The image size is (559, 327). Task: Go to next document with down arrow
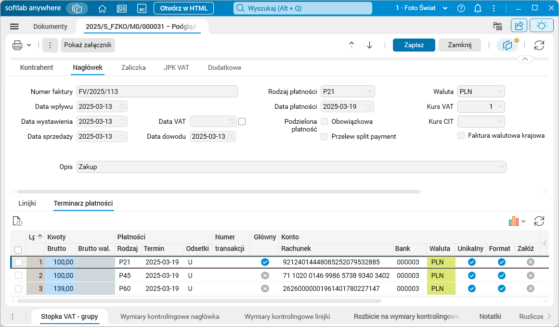click(x=370, y=45)
